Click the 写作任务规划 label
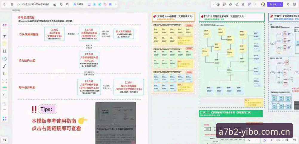The height and width of the screenshot is (144, 299). [27, 88]
